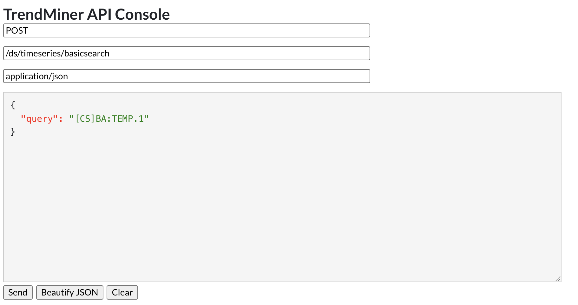
Task: Click the green "[CS]BA:TEMP.1" value string
Action: pyautogui.click(x=109, y=119)
